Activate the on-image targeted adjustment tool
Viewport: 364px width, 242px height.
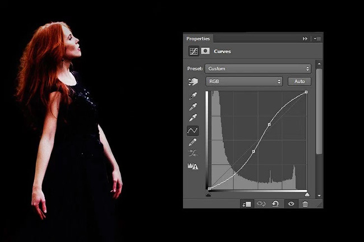point(193,82)
